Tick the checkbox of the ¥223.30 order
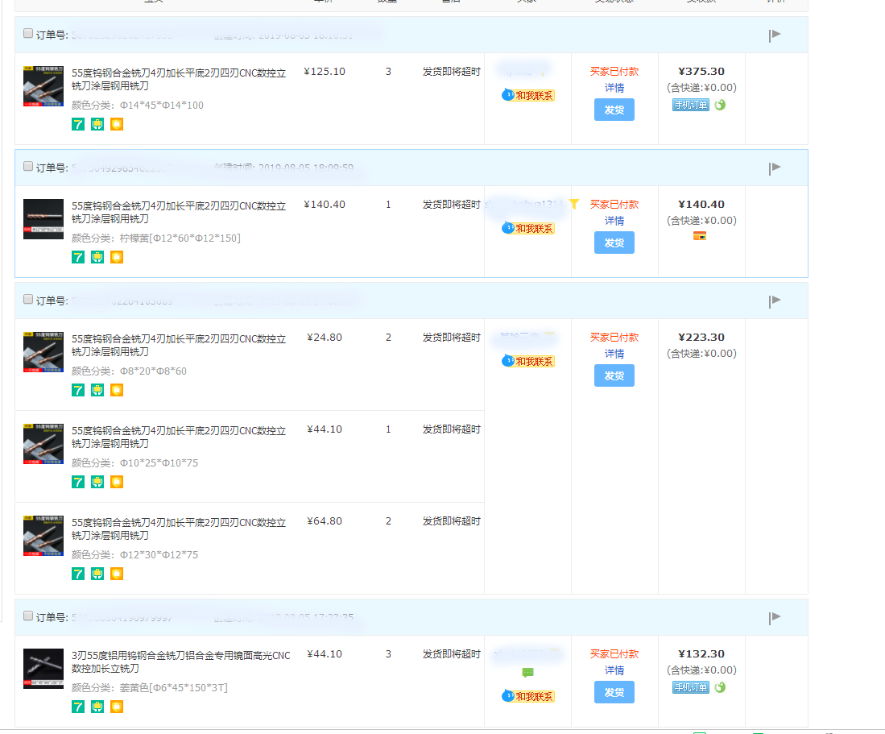This screenshot has height=734, width=885. pos(29,300)
